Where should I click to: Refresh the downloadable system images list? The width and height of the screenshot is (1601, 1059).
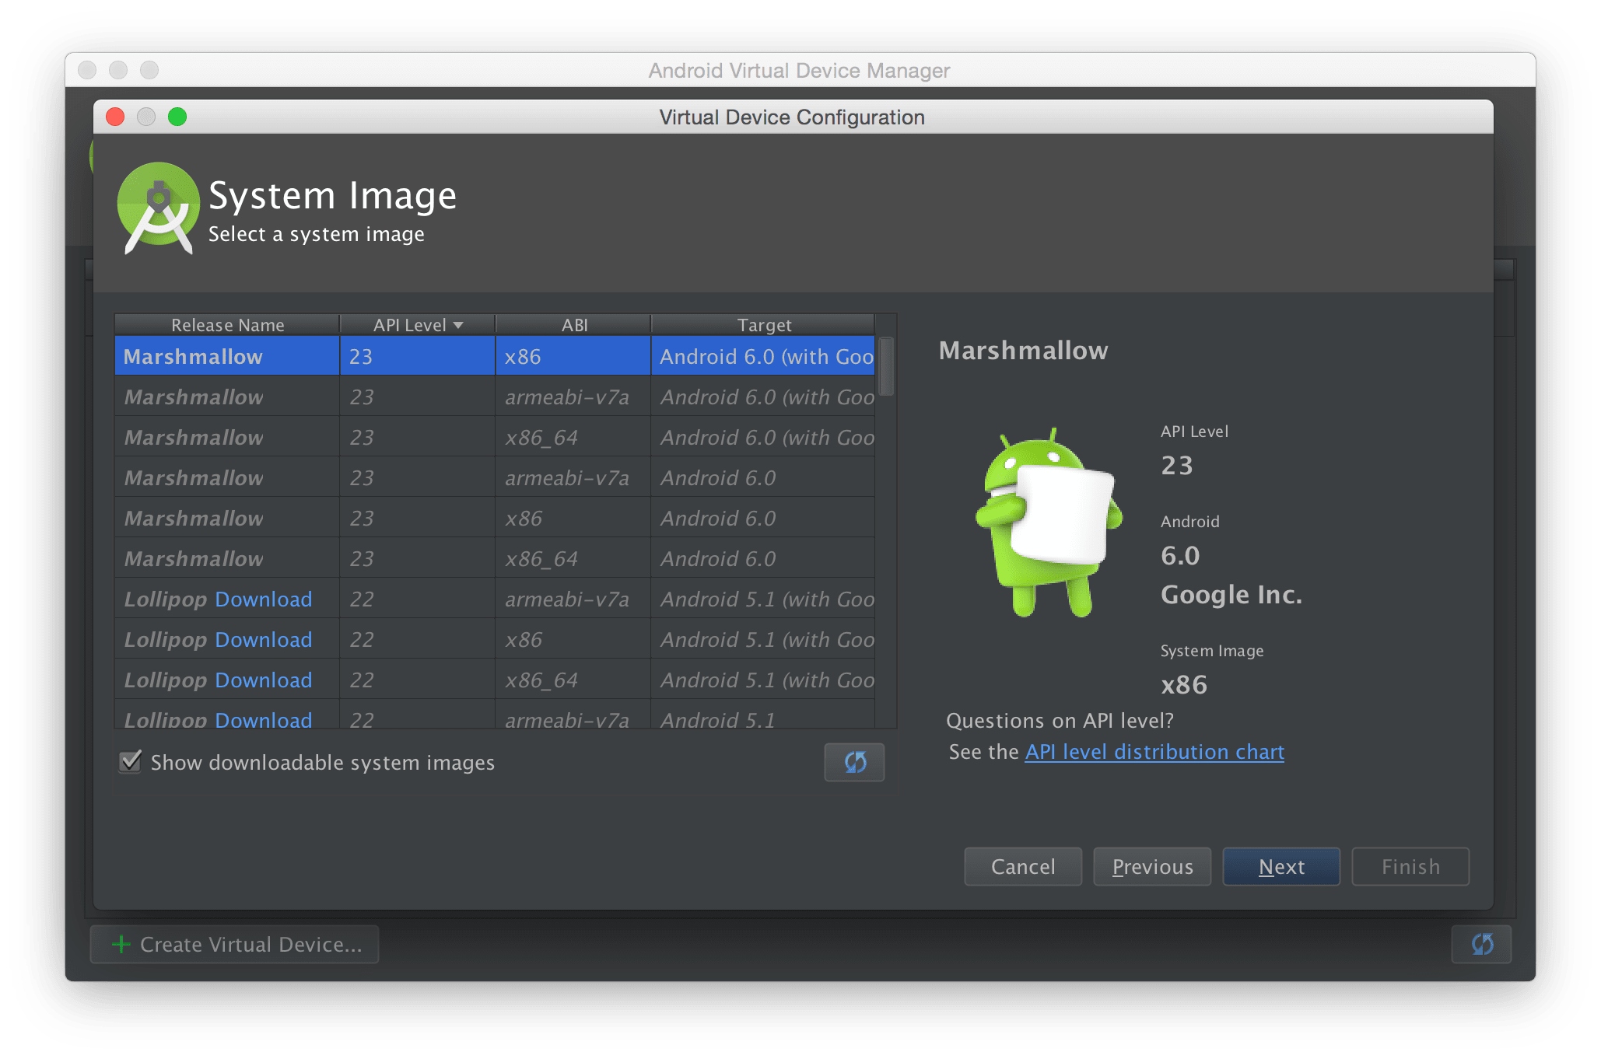click(853, 762)
